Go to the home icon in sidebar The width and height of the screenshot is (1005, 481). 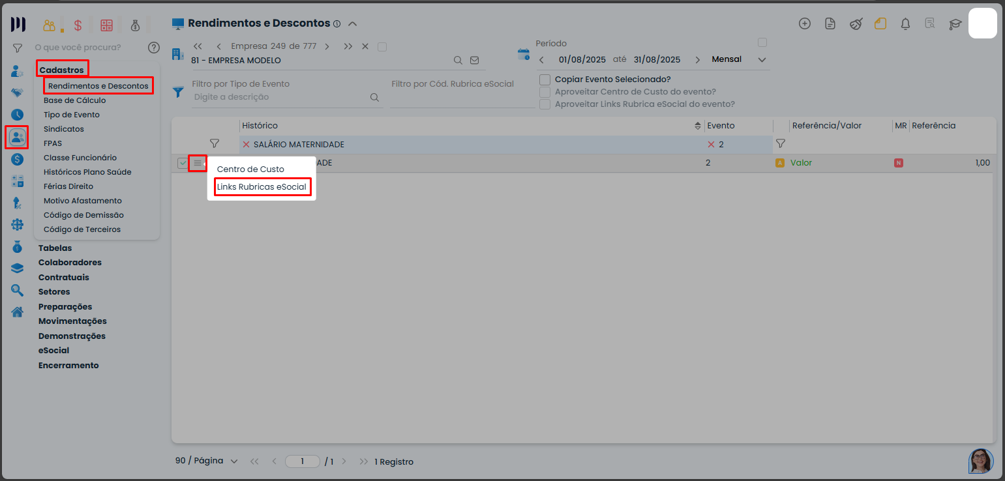pyautogui.click(x=18, y=312)
